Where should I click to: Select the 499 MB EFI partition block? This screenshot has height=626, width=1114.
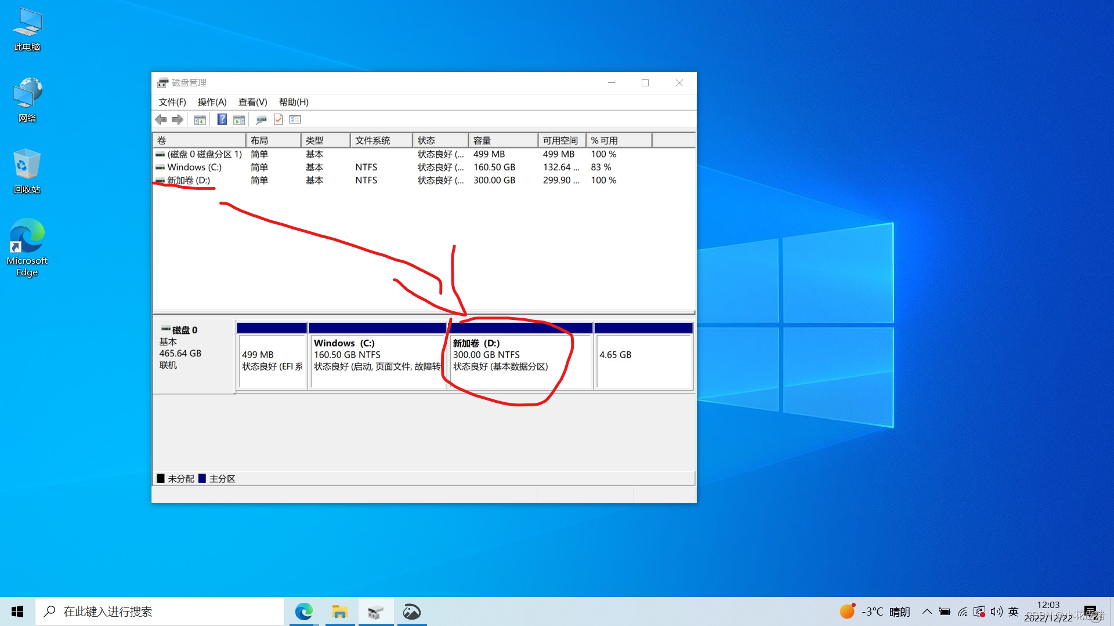272,359
